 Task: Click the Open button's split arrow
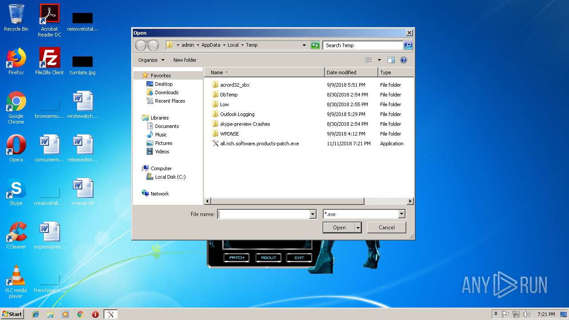[x=358, y=228]
